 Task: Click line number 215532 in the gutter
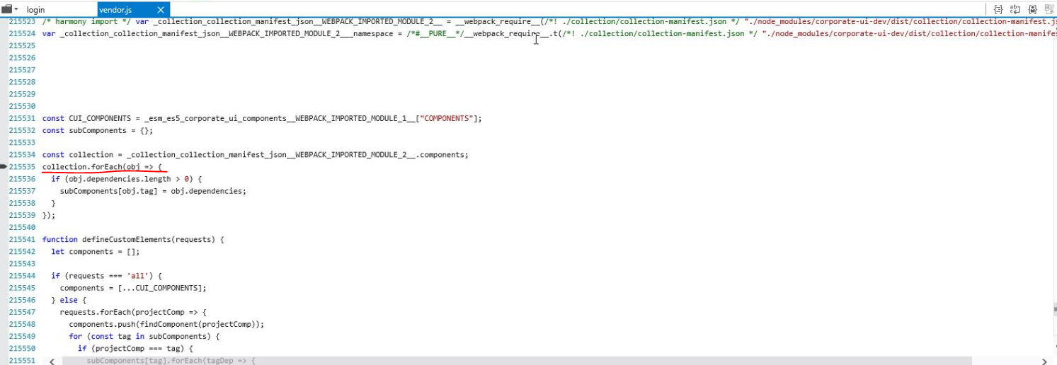(22, 130)
